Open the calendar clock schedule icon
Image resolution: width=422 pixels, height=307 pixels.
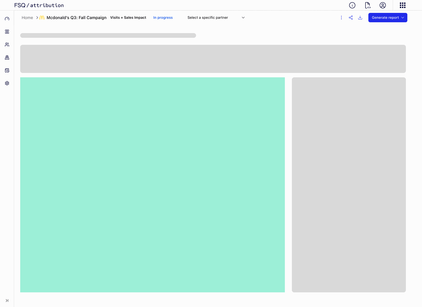pyautogui.click(x=7, y=70)
